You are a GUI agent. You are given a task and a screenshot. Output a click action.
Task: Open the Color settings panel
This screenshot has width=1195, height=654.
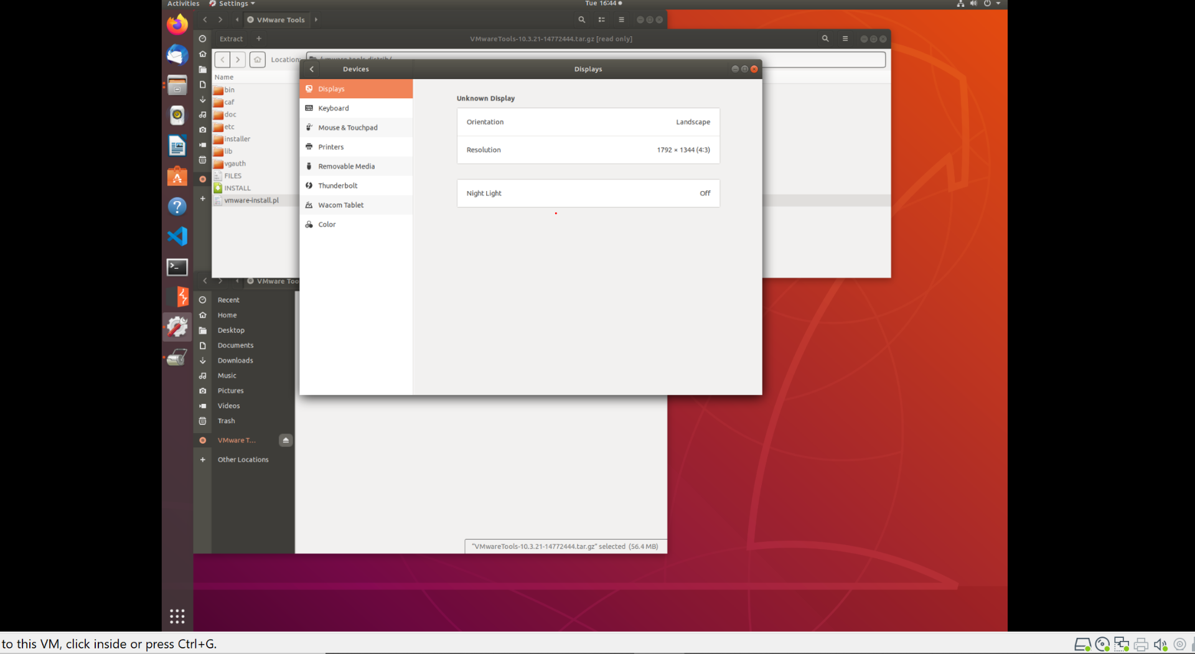pos(327,224)
